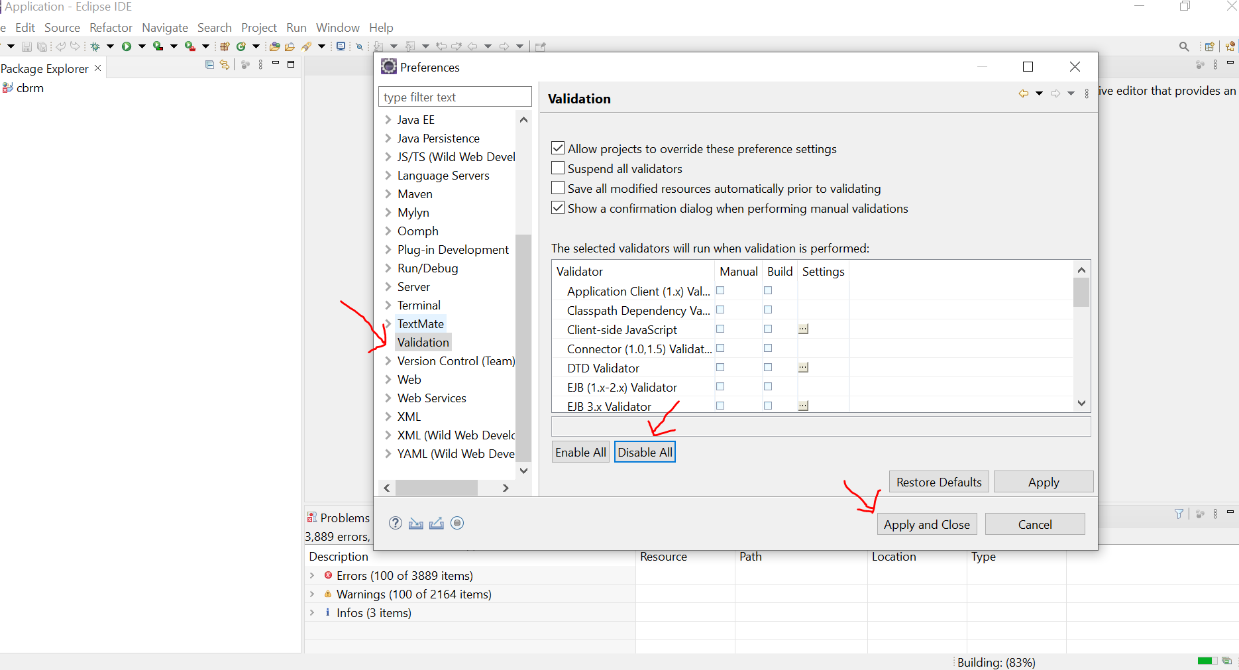
Task: Click the Building progress bar in status bar
Action: tap(1208, 661)
